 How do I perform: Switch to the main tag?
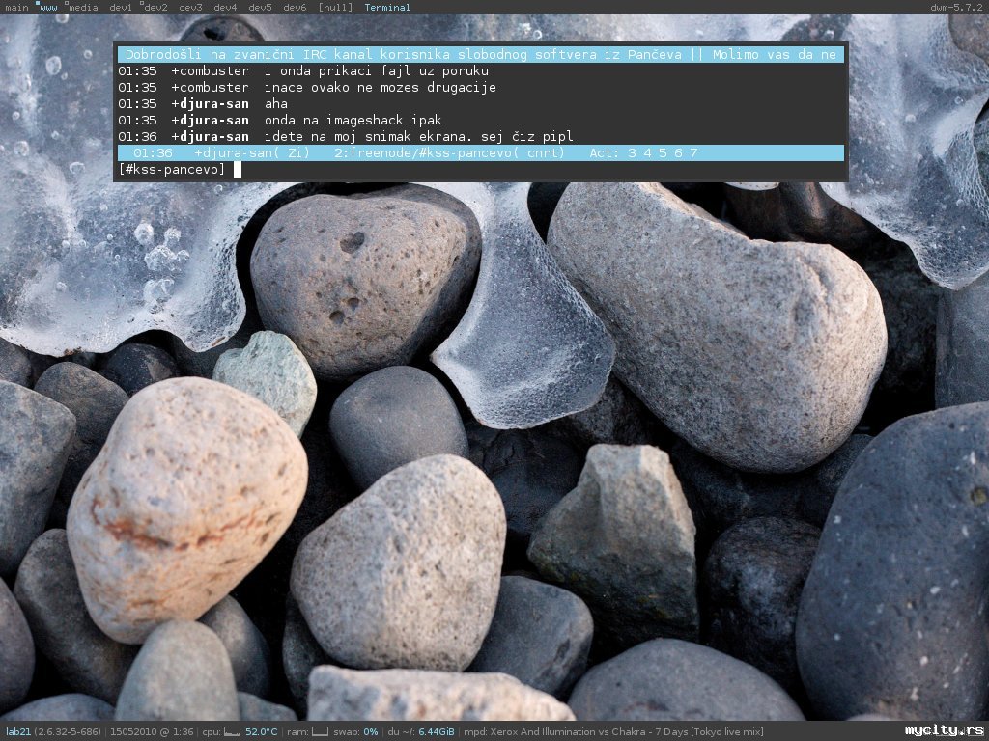(x=15, y=8)
